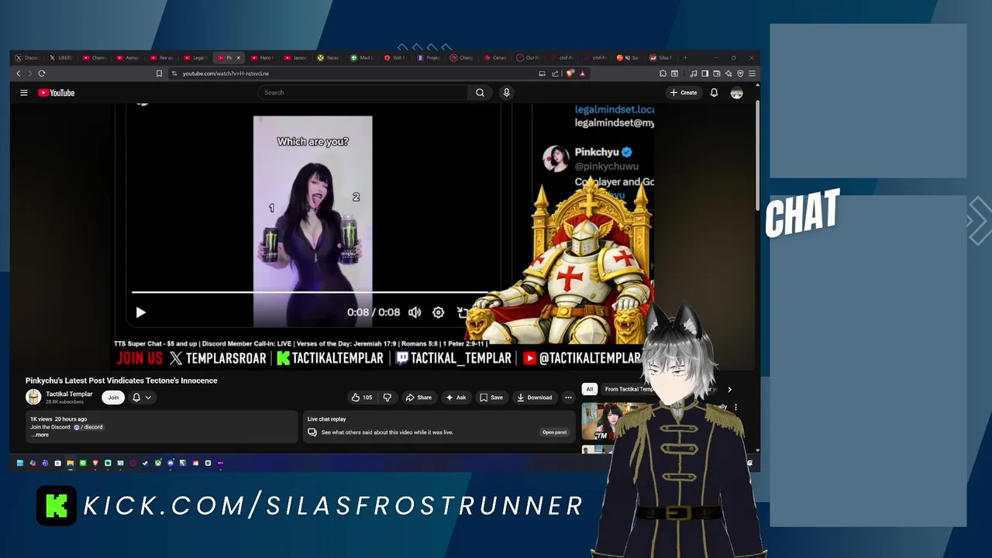Play the embedded clip with play button
Image resolution: width=992 pixels, height=558 pixels.
(140, 312)
